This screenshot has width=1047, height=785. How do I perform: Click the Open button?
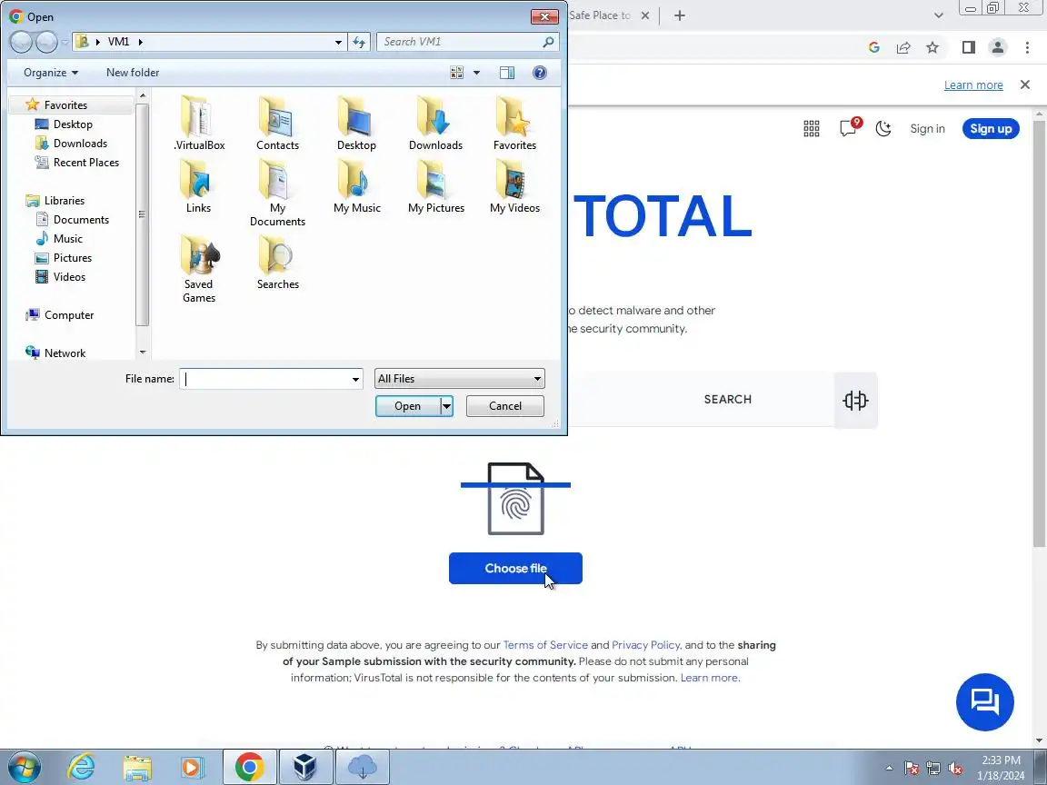pyautogui.click(x=407, y=406)
